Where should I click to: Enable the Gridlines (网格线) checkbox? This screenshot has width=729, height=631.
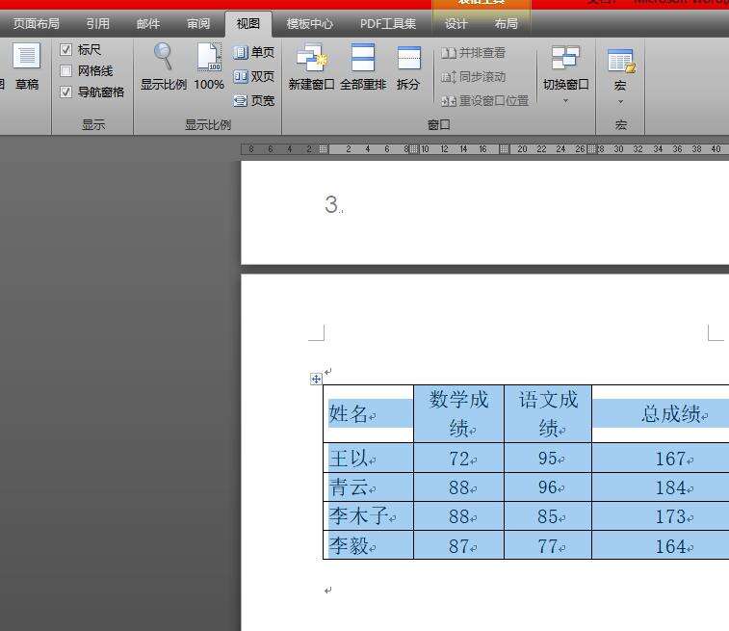(65, 70)
